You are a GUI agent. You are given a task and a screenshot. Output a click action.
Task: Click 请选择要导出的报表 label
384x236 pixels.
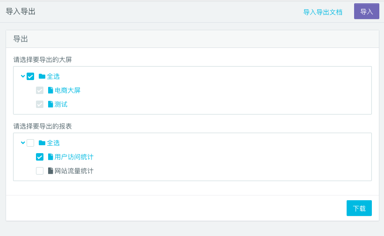(43, 126)
